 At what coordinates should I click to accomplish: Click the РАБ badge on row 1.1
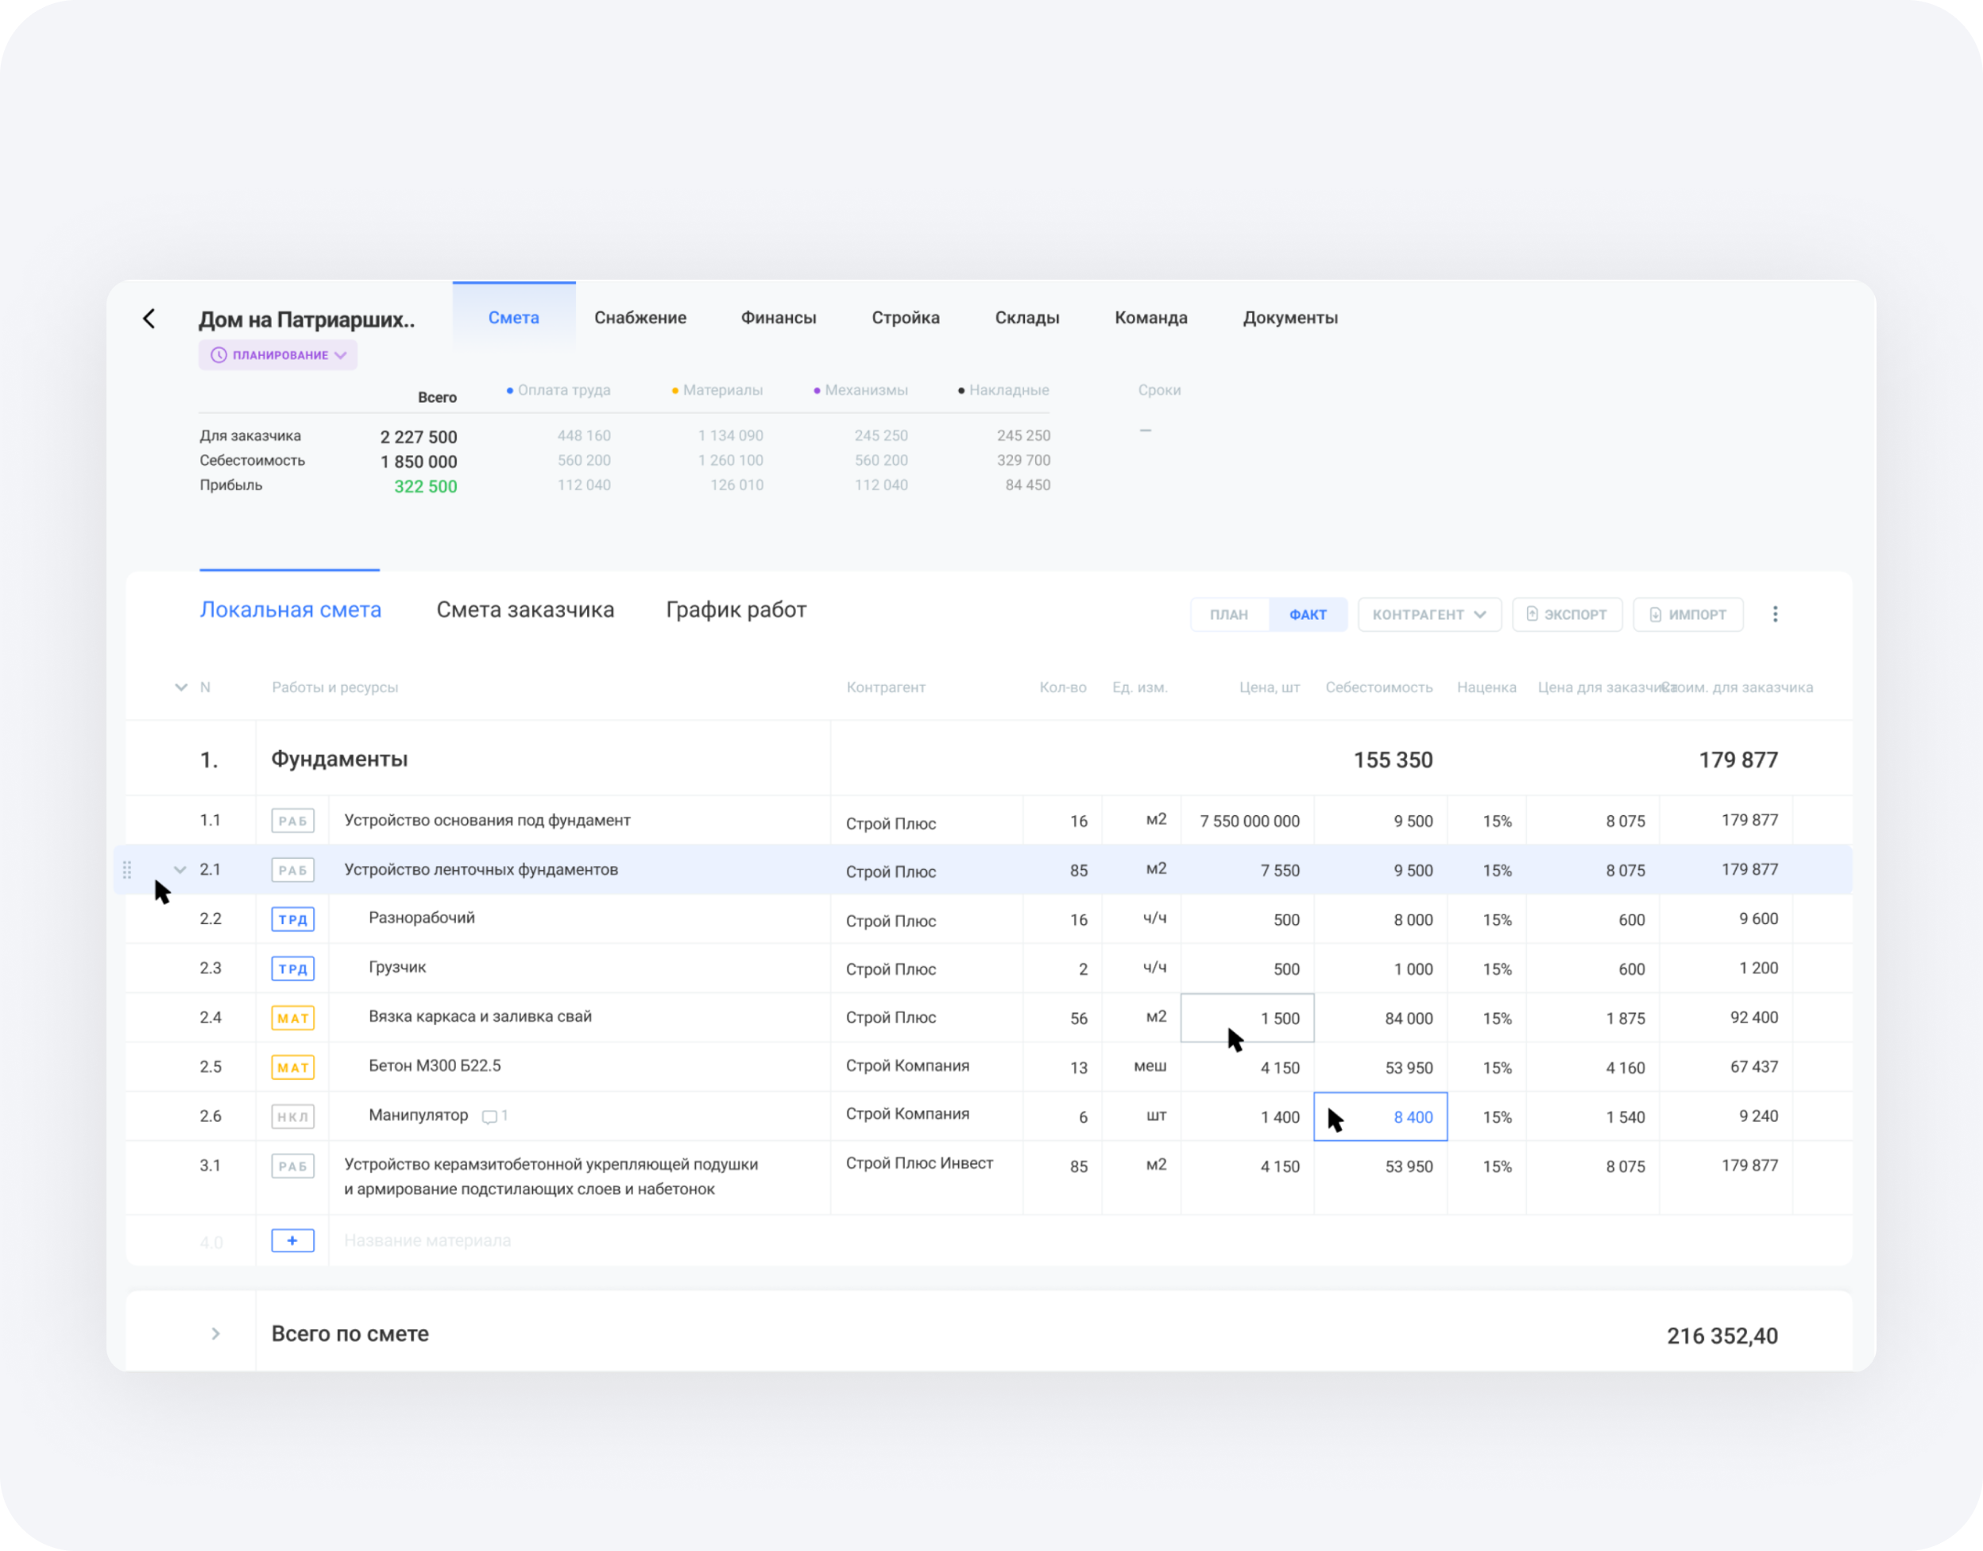coord(292,819)
